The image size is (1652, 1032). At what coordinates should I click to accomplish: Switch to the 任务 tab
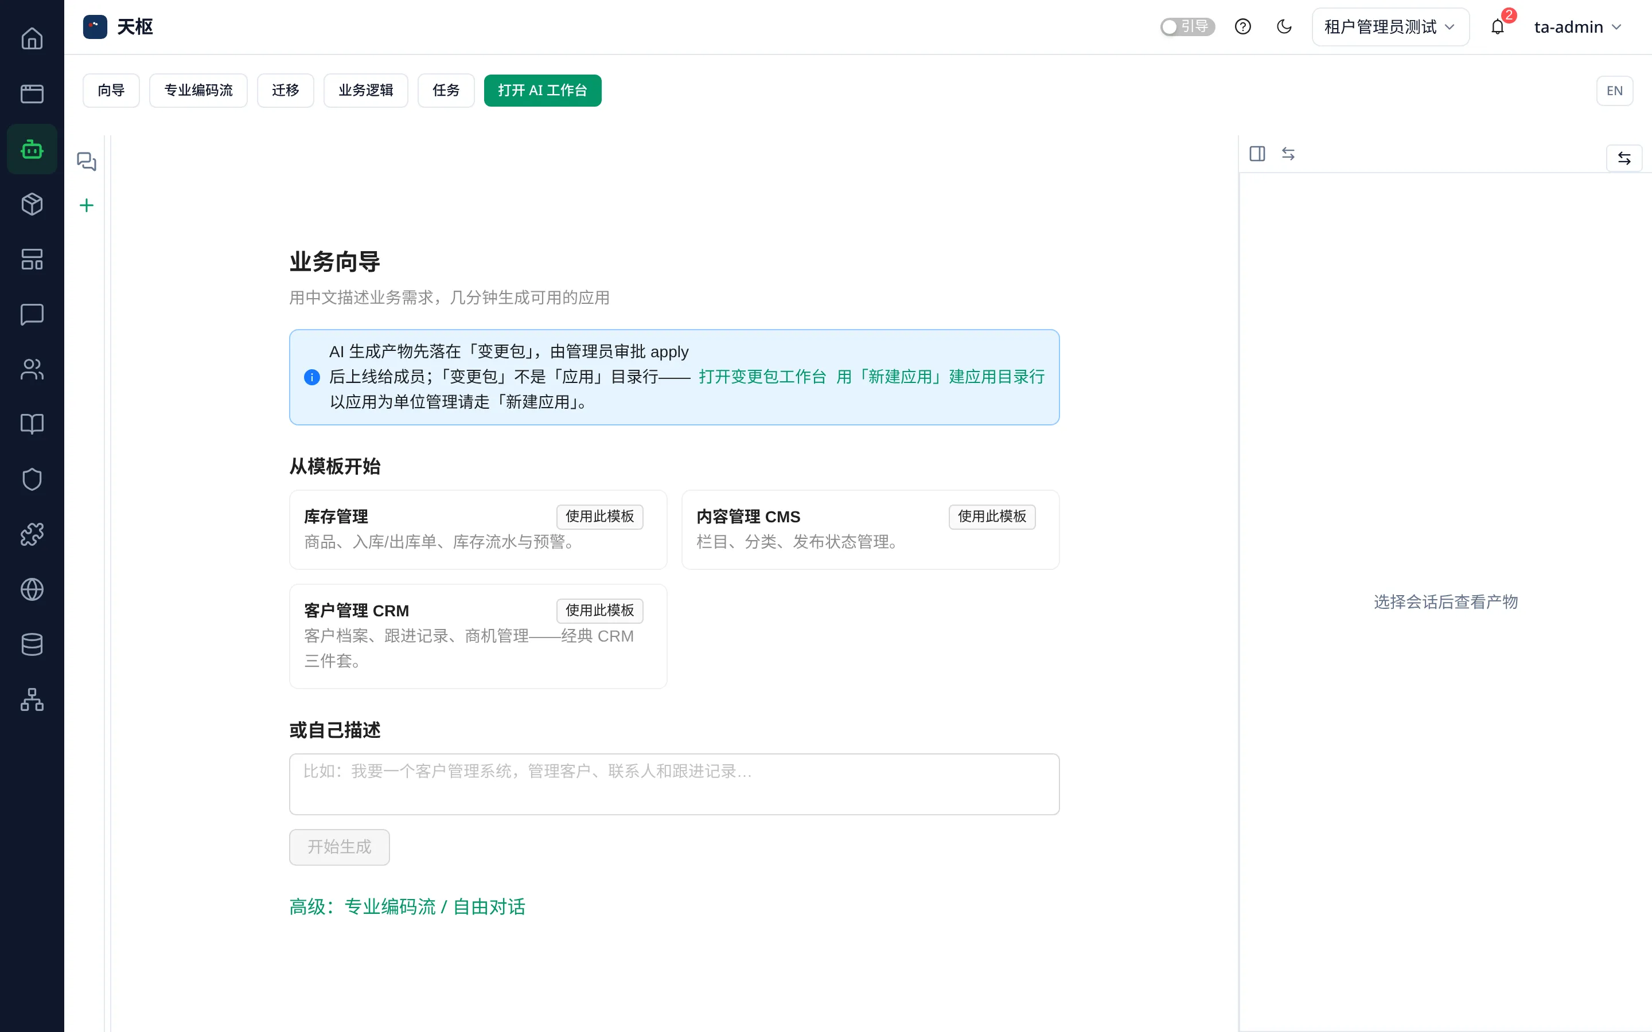point(446,91)
